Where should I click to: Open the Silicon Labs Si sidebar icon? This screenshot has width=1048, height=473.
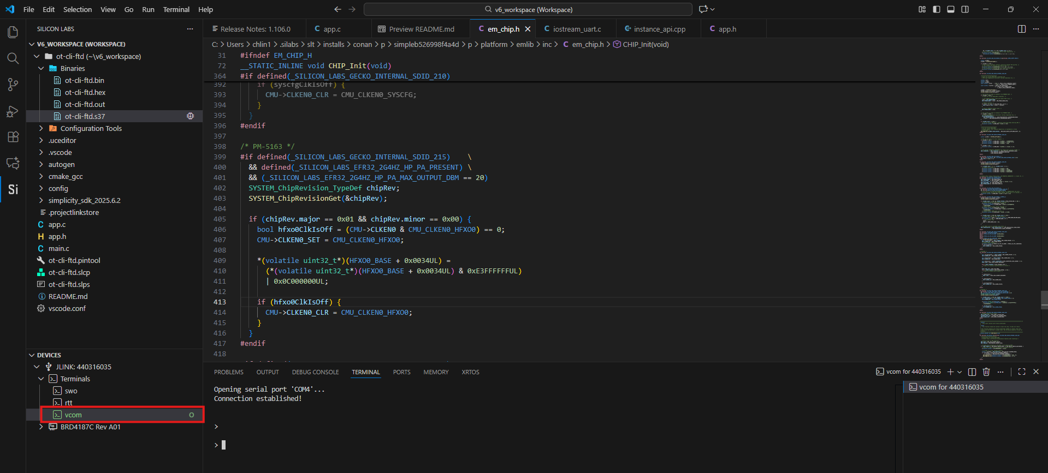pyautogui.click(x=13, y=189)
